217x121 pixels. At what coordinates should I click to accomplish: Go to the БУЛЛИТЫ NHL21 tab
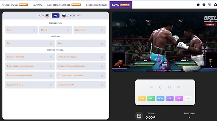point(96,5)
